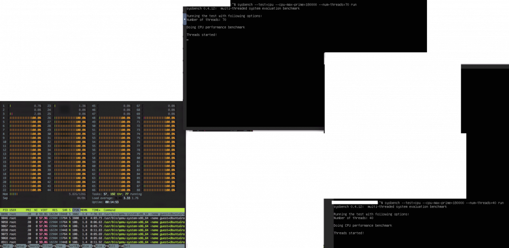509x248 pixels.
Task: Toggle F5 Tree view in htop
Action: point(60,246)
